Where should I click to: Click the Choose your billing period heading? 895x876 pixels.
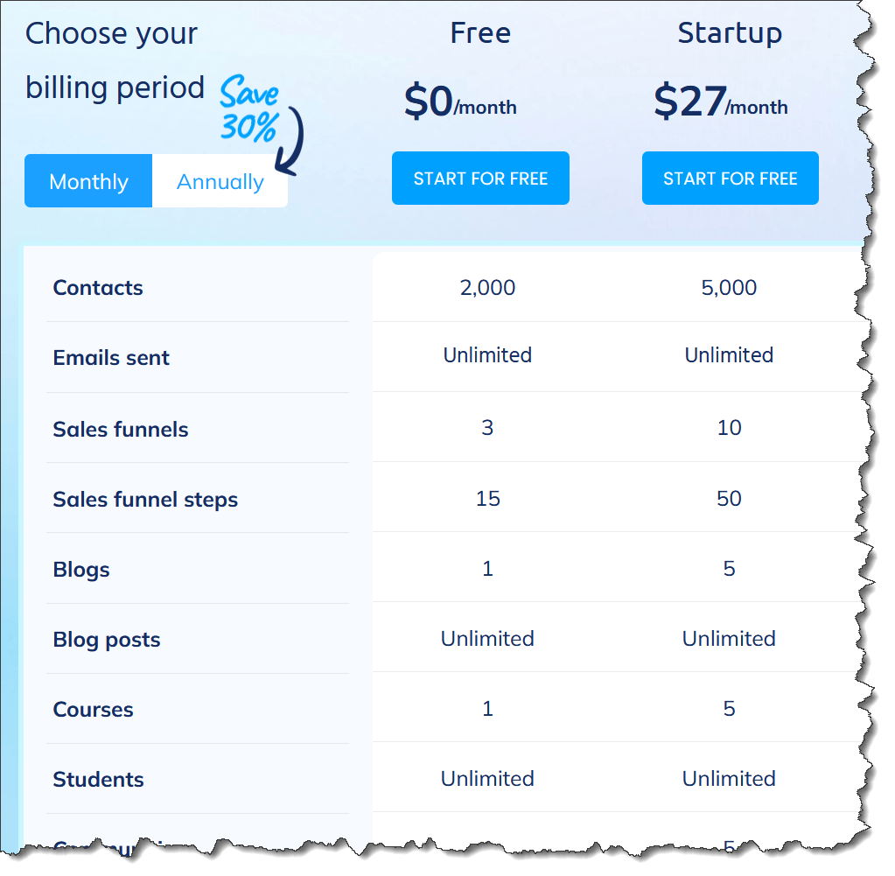pos(114,60)
